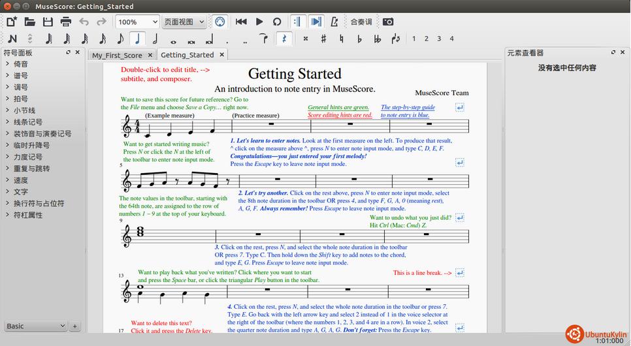The height and width of the screenshot is (346, 631).
Task: Expand the 谱号 palette
Action: pyautogui.click(x=7, y=75)
